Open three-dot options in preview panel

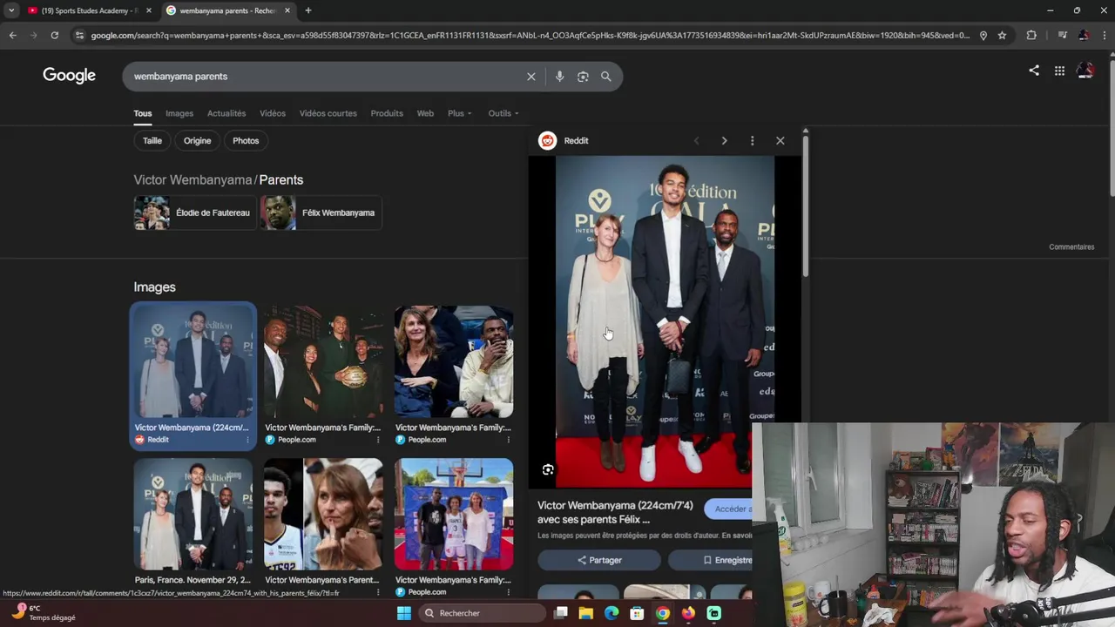[752, 140]
